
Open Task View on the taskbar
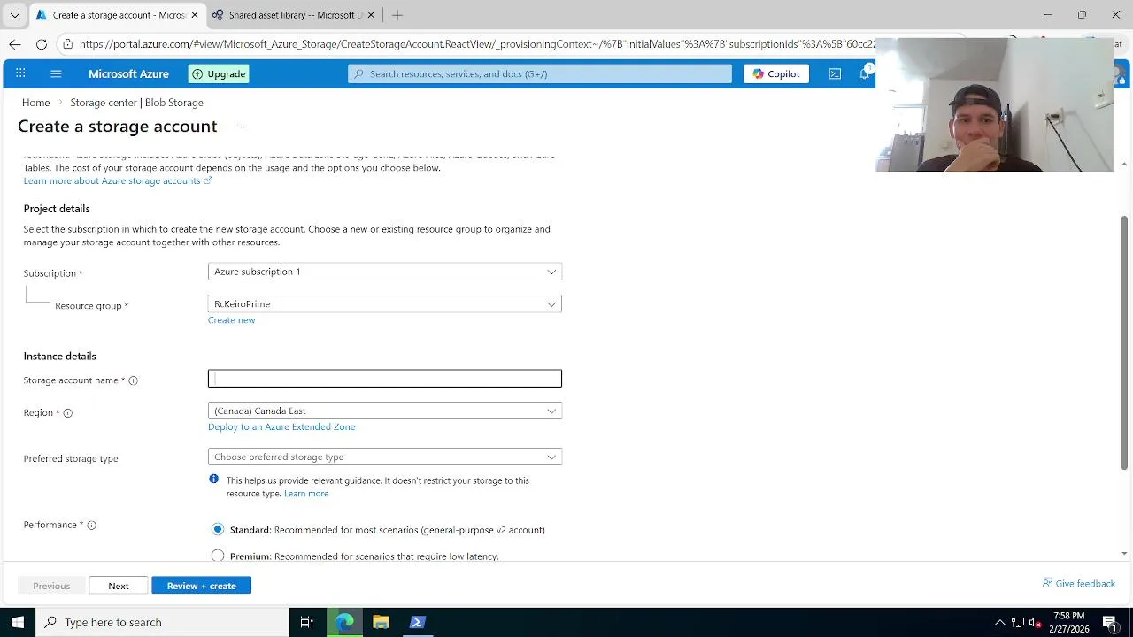(307, 622)
